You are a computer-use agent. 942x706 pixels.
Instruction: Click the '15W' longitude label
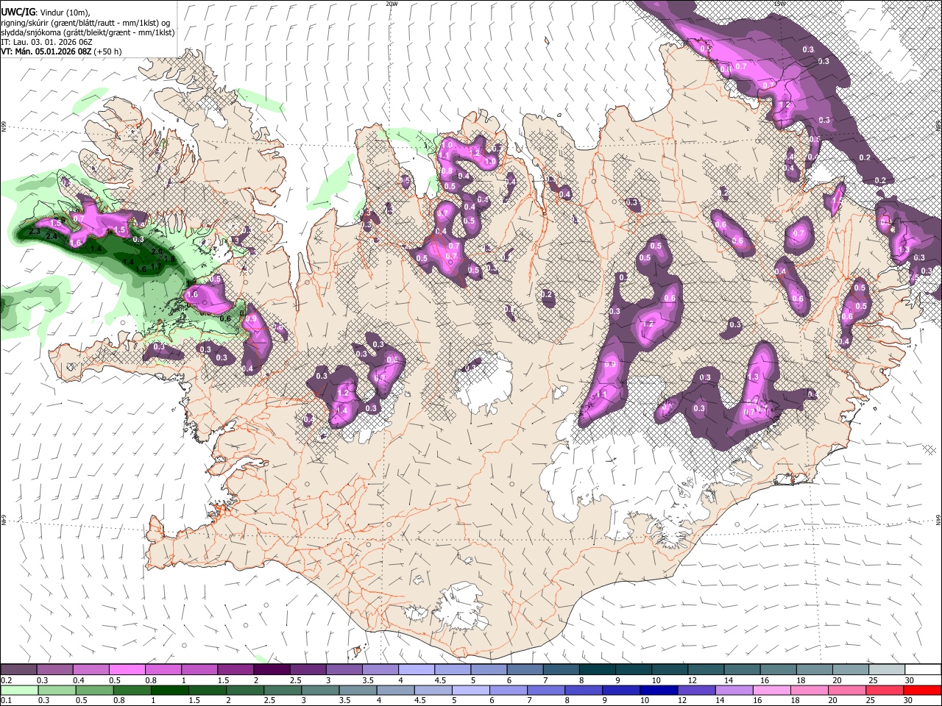pyautogui.click(x=780, y=4)
